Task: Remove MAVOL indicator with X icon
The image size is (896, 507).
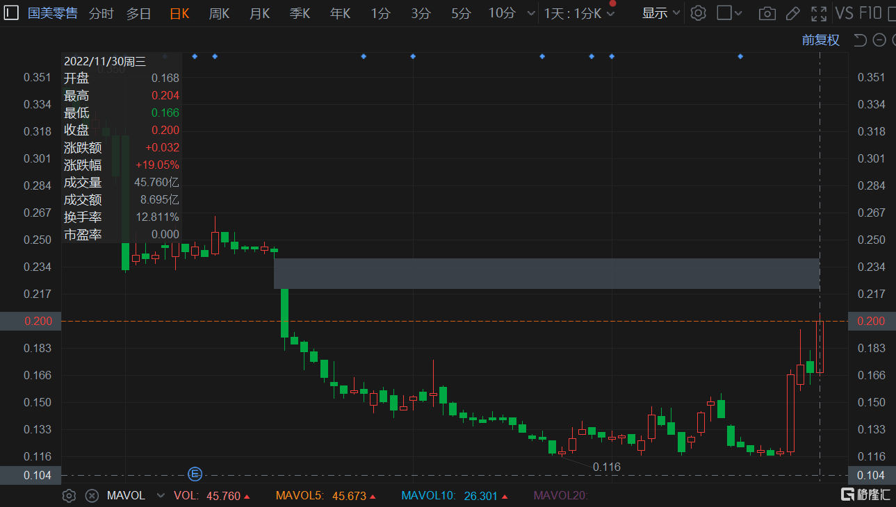Action: tap(91, 495)
